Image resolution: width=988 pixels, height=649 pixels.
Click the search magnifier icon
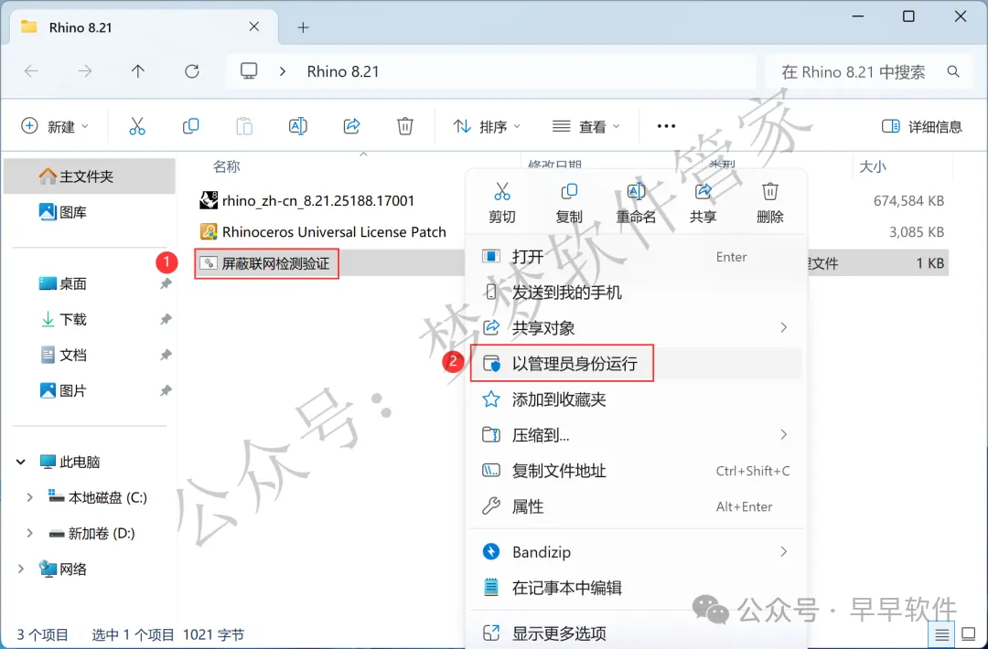tap(953, 72)
